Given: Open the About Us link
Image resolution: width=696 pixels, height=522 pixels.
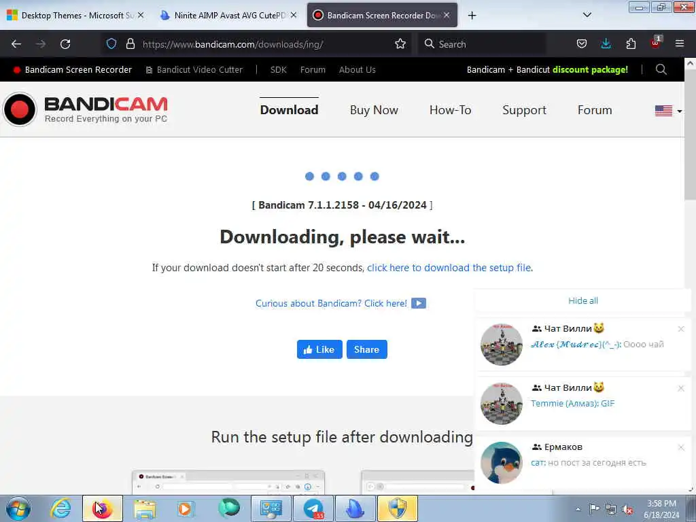Looking at the screenshot, I should [358, 70].
